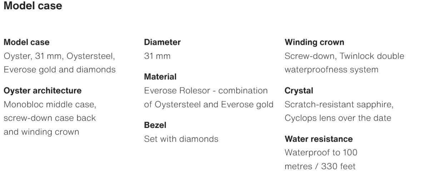432x173 pixels.
Task: Select the "Water resistance" heading
Action: click(319, 139)
